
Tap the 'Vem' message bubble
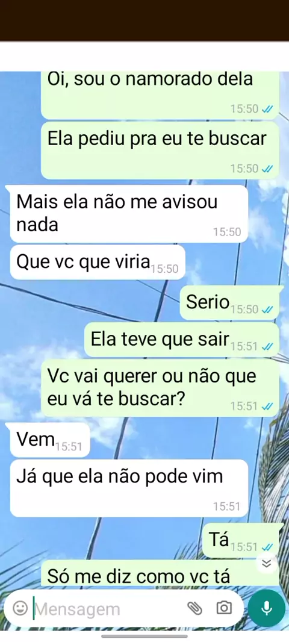tap(49, 440)
